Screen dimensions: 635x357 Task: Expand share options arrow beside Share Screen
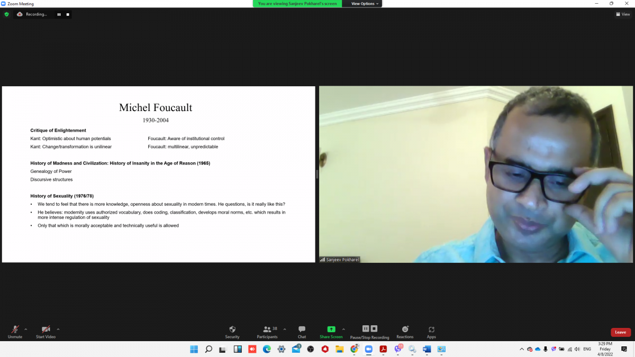(x=343, y=329)
